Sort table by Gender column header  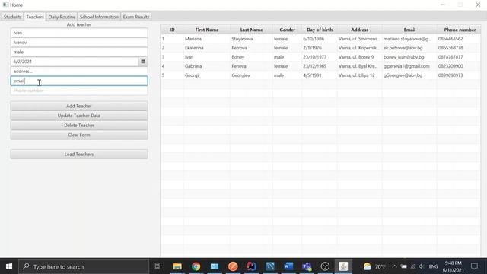click(288, 30)
